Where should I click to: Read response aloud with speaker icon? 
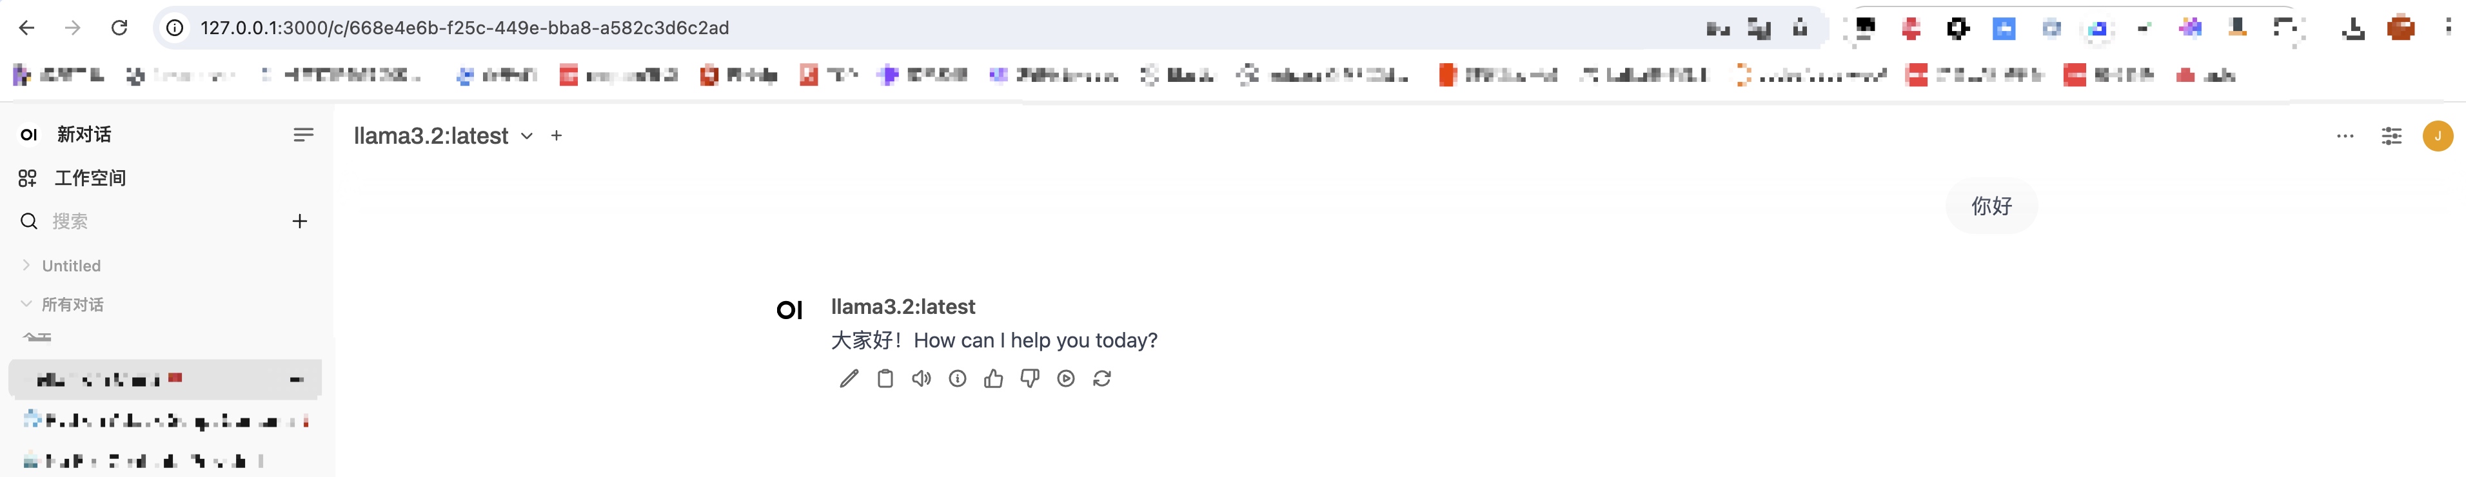click(x=921, y=379)
